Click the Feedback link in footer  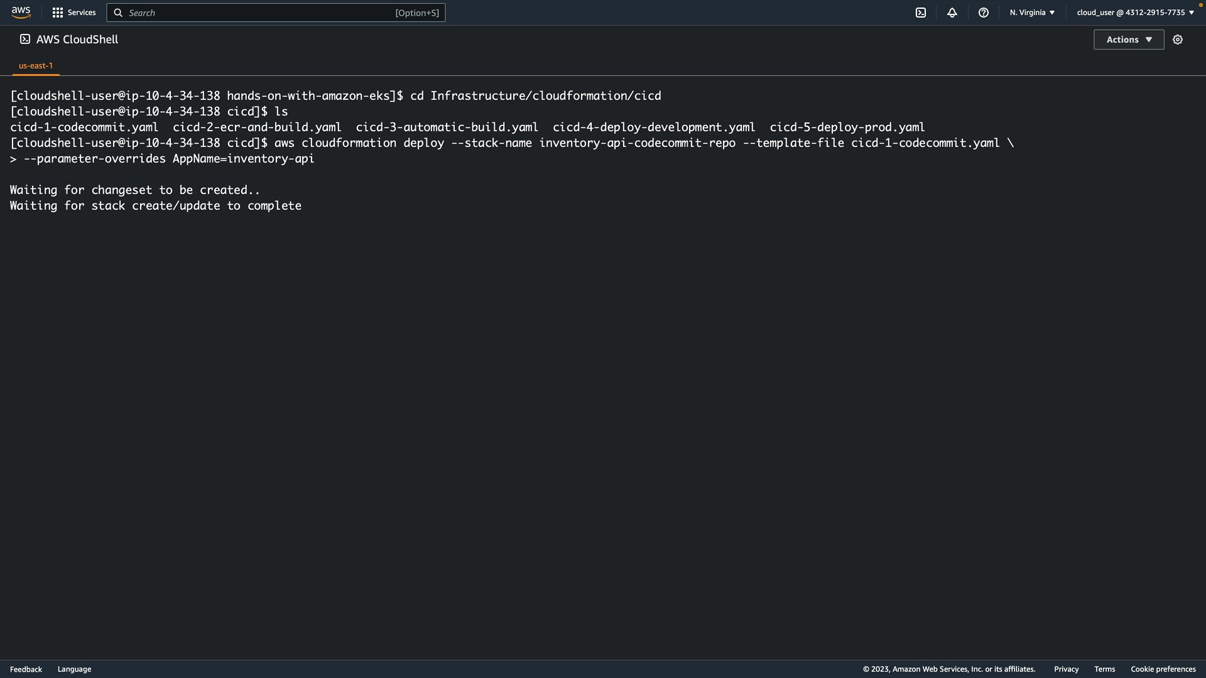click(26, 669)
